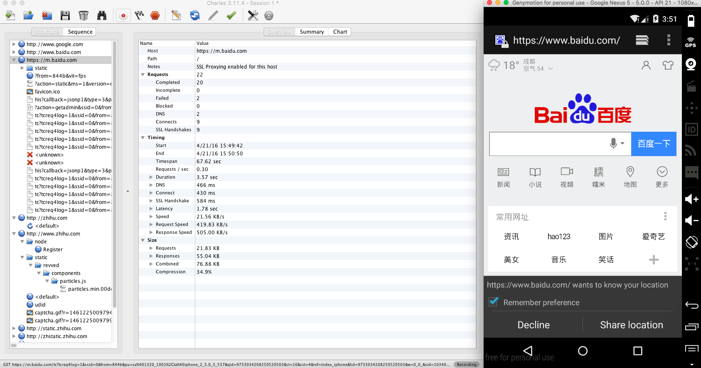This screenshot has width=701, height=368.
Task: Open Settings with the gear icon
Action: (269, 16)
